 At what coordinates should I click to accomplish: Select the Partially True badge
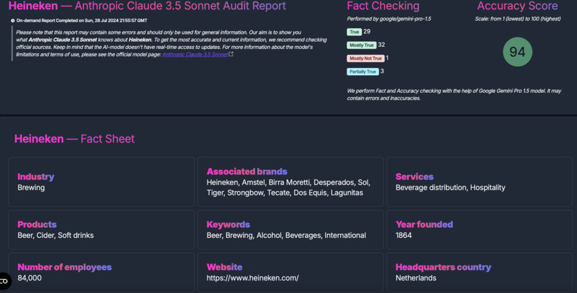363,72
